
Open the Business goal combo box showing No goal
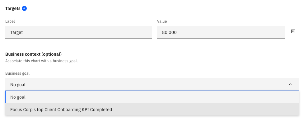tap(152, 84)
